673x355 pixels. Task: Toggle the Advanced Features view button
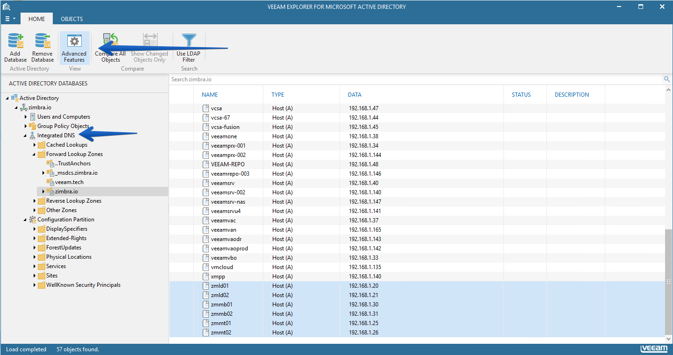(74, 48)
